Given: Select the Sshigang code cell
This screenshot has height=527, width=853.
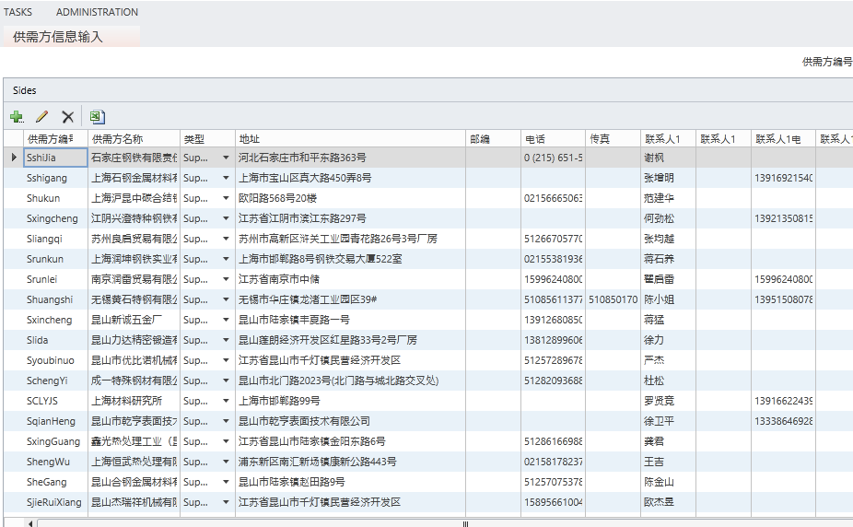Looking at the screenshot, I should click(55, 178).
